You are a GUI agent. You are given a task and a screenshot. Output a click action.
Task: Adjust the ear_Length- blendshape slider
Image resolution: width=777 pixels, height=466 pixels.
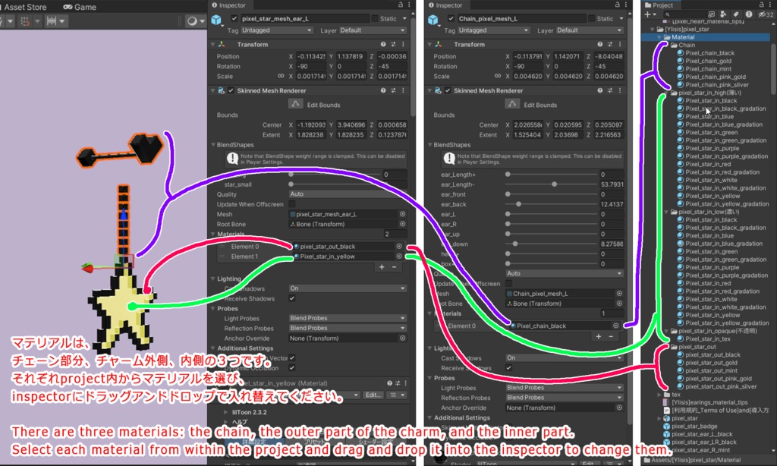coord(552,184)
